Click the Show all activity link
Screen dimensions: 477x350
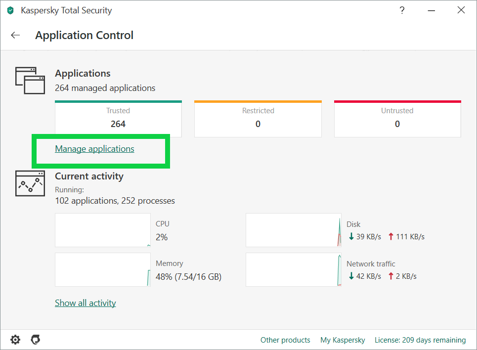tap(85, 303)
